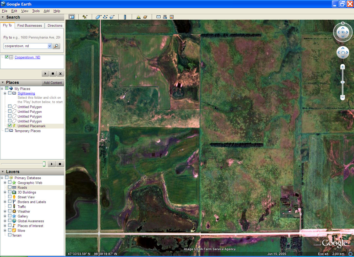The image size is (354, 257).
Task: Click the N north compass marker
Action: click(343, 23)
